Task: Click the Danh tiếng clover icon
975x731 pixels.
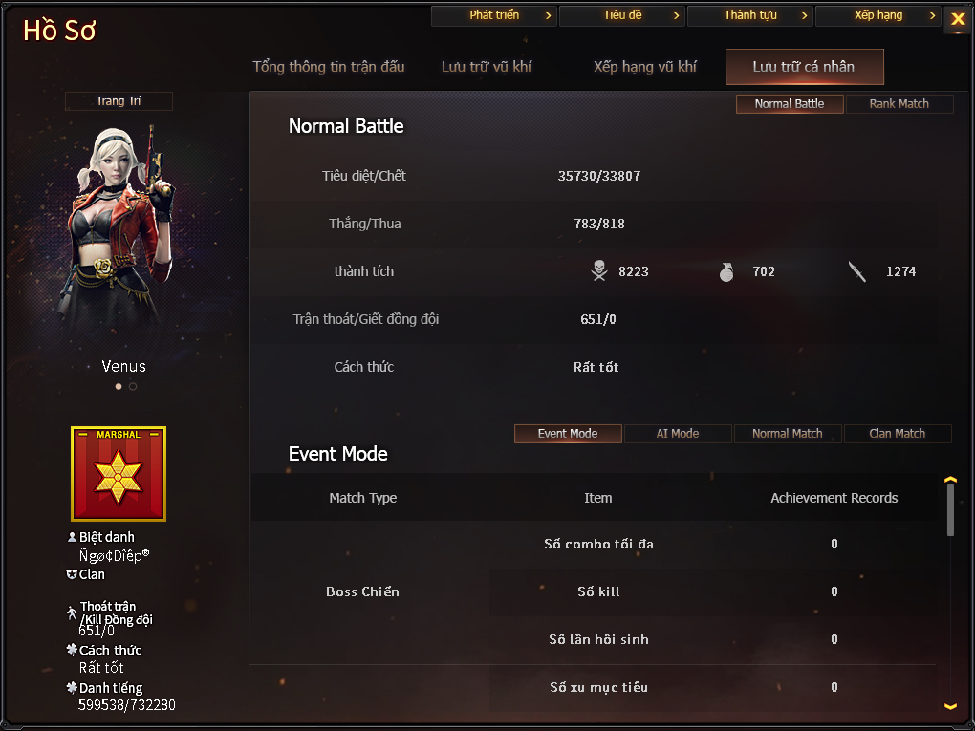Action: (x=72, y=687)
